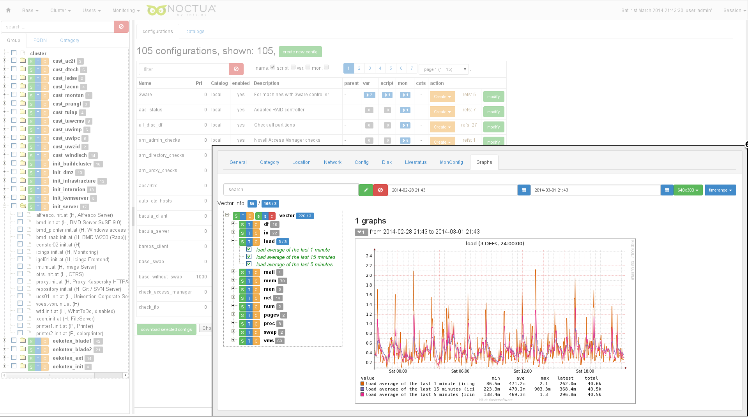Uncheck load average of last 1 minute

click(x=249, y=249)
